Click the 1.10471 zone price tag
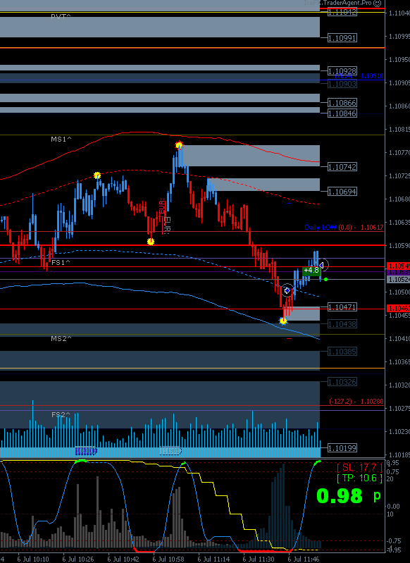The width and height of the screenshot is (410, 563). tap(342, 307)
